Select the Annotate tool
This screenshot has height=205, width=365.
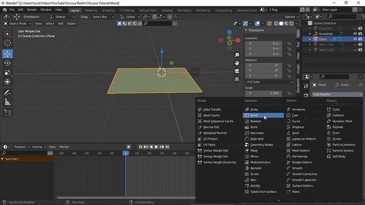(x=7, y=92)
